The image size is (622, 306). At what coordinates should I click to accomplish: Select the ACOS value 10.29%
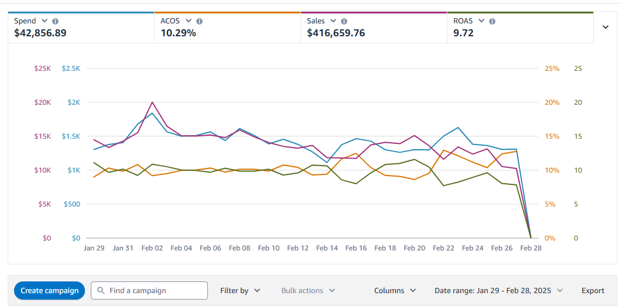click(x=178, y=33)
